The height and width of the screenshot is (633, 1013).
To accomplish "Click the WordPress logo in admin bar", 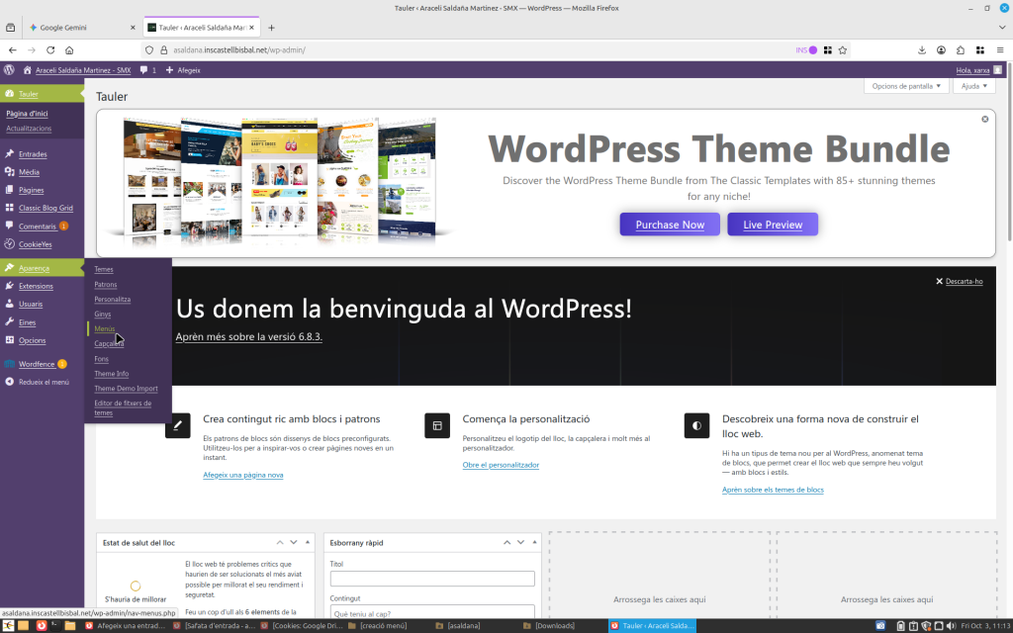I will pyautogui.click(x=9, y=70).
